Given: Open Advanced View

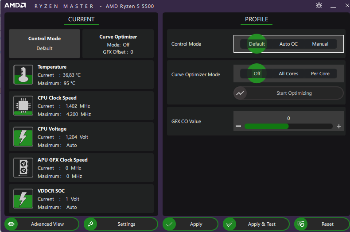Looking at the screenshot, I should [x=42, y=224].
